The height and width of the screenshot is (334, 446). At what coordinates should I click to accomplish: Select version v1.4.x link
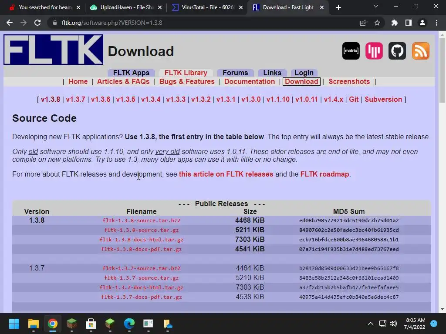pos(333,100)
